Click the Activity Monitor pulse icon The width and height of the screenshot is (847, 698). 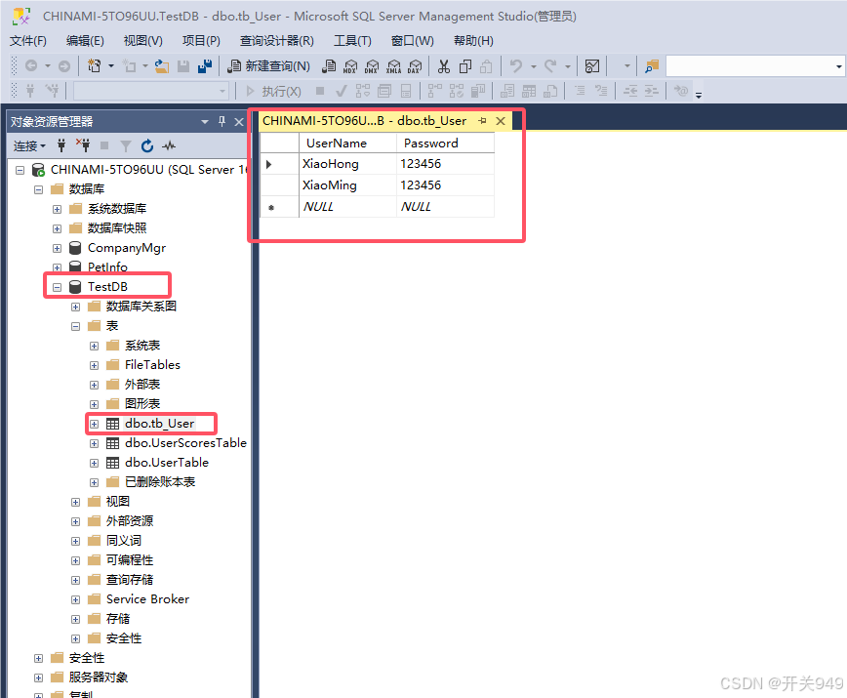pyautogui.click(x=169, y=145)
